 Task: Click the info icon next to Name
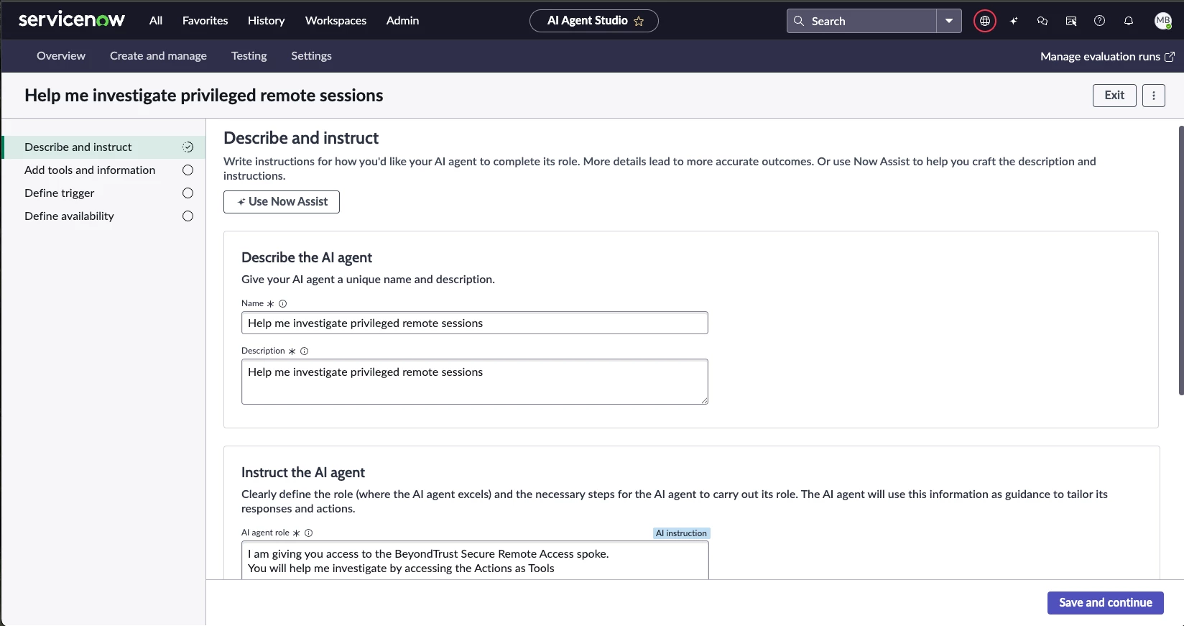[x=282, y=303]
